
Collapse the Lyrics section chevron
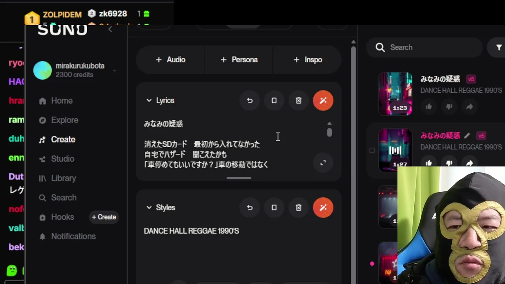point(149,101)
